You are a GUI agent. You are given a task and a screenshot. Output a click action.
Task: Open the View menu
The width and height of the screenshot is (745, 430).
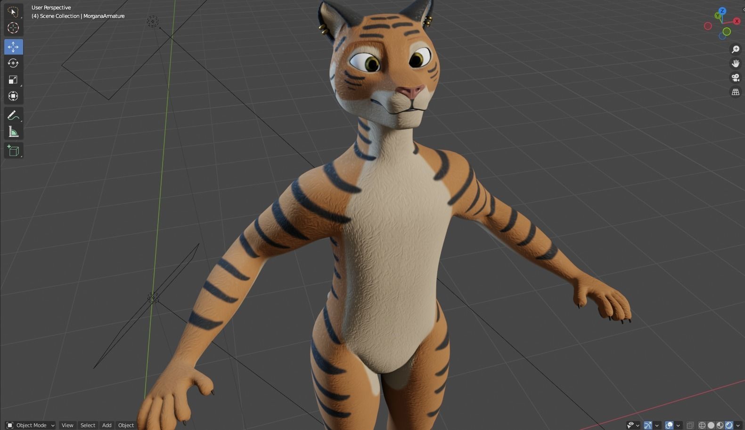pyautogui.click(x=67, y=425)
